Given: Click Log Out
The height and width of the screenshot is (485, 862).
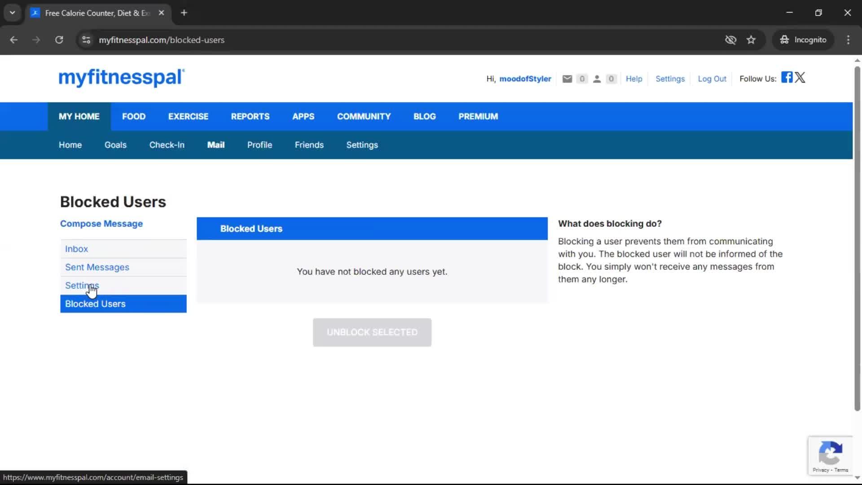Looking at the screenshot, I should 712,79.
